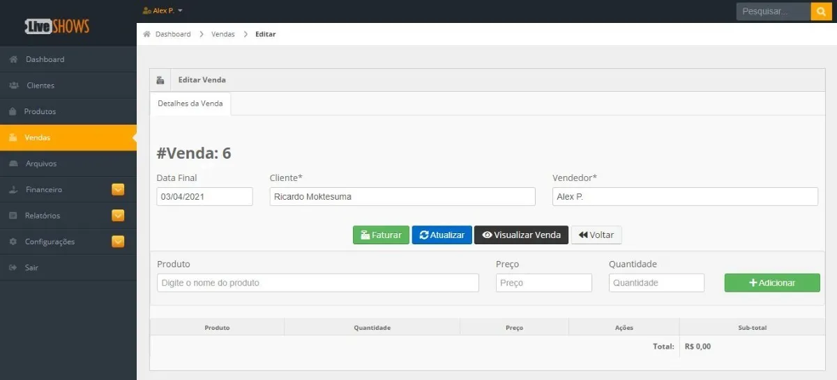Screen dimensions: 837x380
Task: Select Vendas in the sidebar
Action: coord(68,138)
